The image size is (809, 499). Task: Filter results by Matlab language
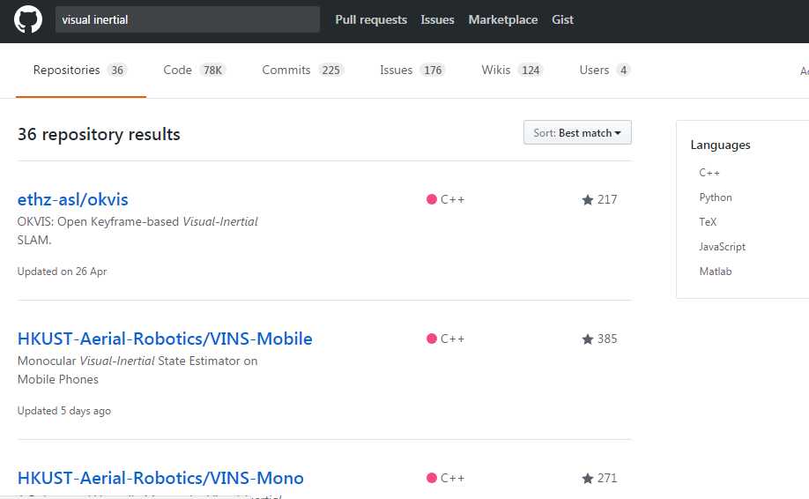click(715, 272)
